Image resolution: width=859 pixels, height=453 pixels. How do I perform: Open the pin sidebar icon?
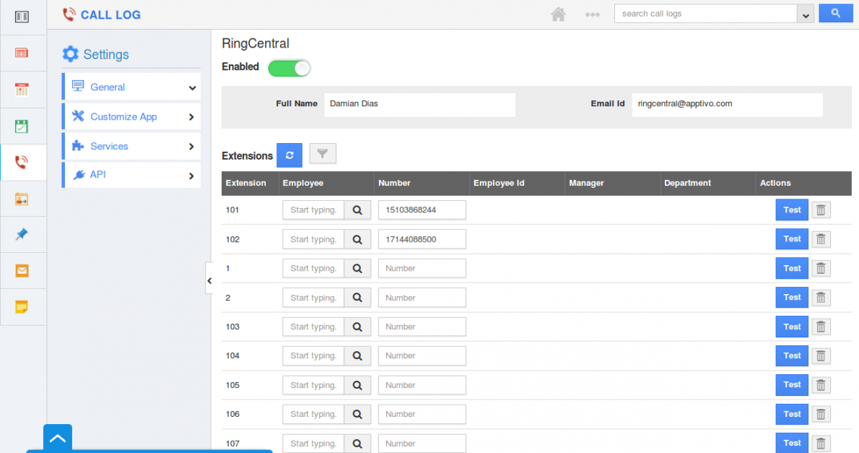click(22, 234)
